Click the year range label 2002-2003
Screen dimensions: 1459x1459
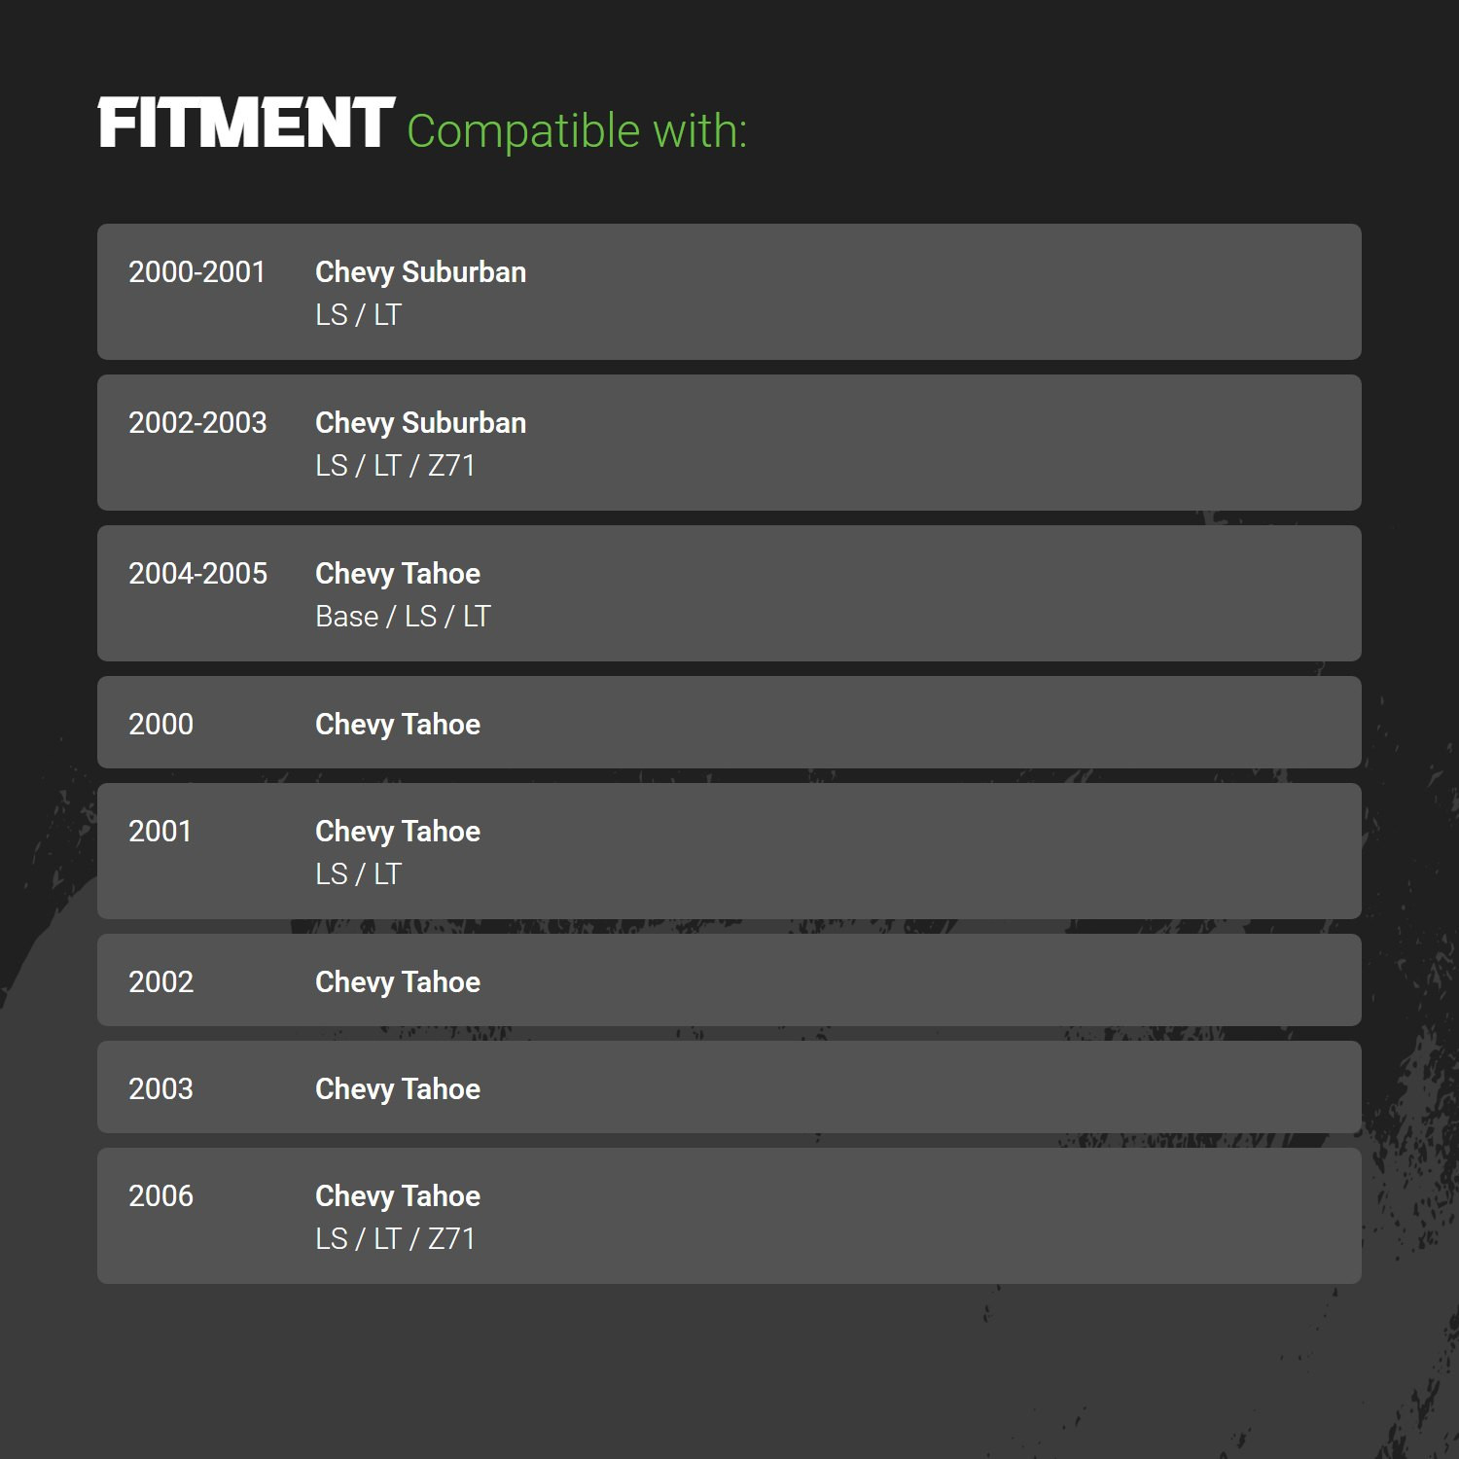pos(197,423)
